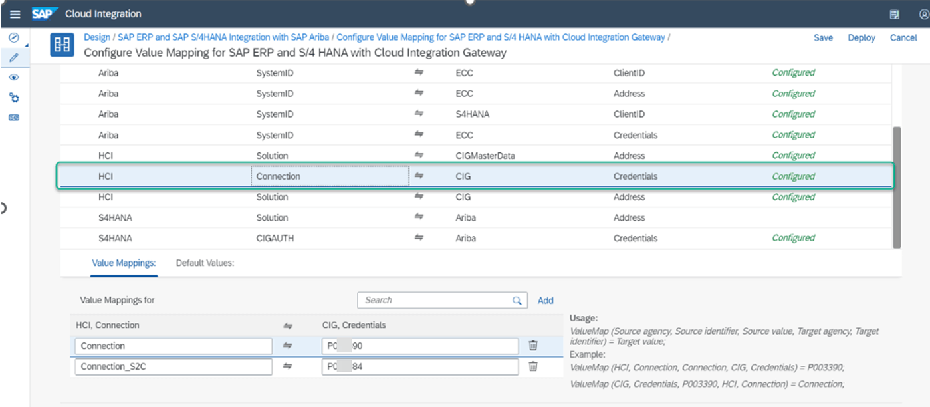The image size is (930, 407).
Task: Edit the Connection source value field
Action: click(x=174, y=346)
